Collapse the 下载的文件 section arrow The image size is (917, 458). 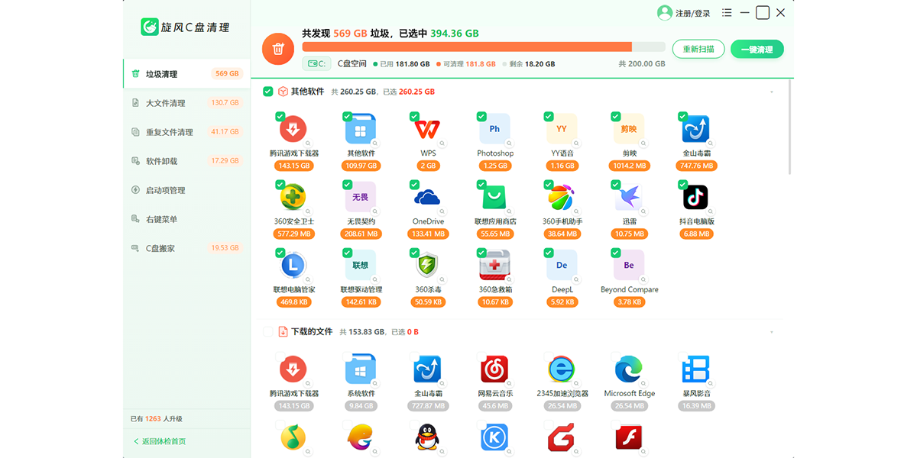pos(771,333)
